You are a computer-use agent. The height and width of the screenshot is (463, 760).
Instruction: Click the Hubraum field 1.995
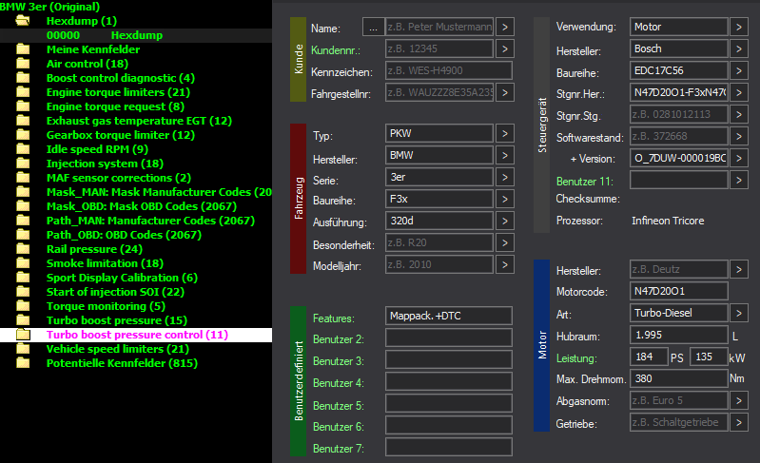click(x=678, y=336)
